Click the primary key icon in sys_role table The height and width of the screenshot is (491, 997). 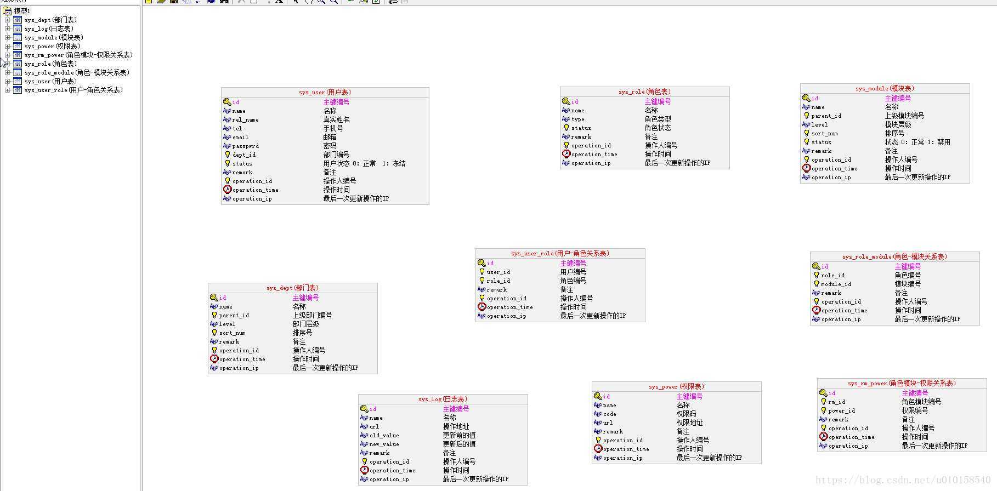(x=566, y=101)
